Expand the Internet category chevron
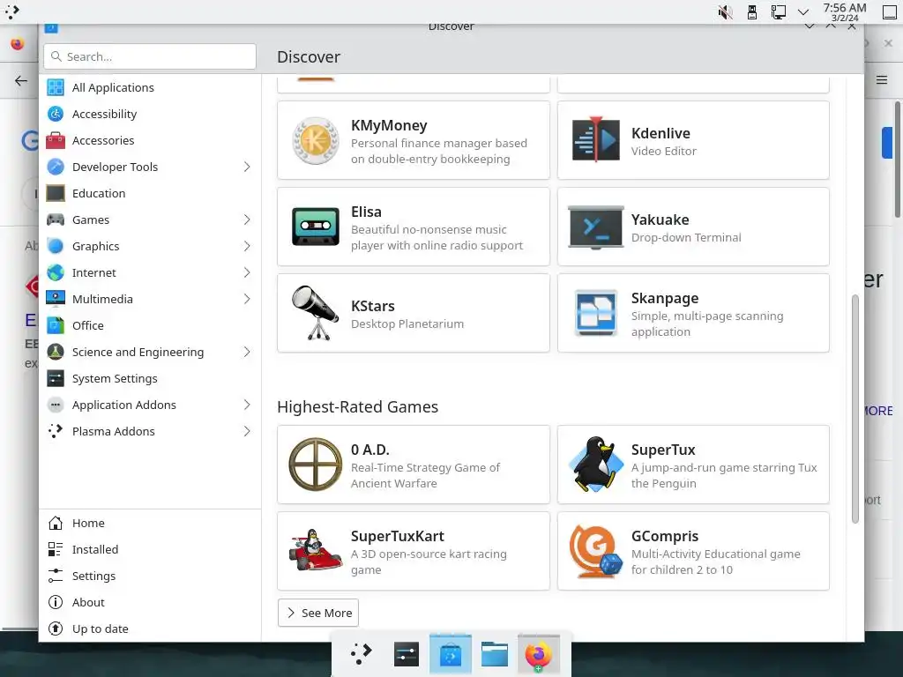This screenshot has width=903, height=677. [247, 273]
